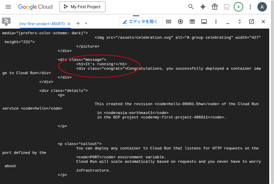Open terminal settings gear icon
Image resolution: width=274 pixels, height=184 pixels.
tap(180, 22)
